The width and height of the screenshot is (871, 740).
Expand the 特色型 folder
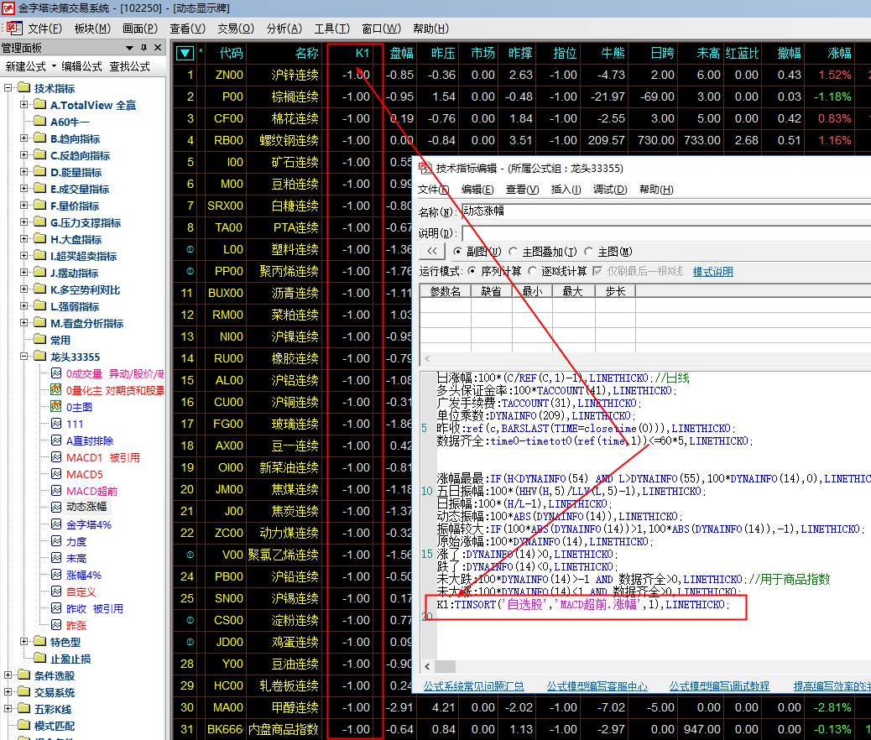point(23,642)
